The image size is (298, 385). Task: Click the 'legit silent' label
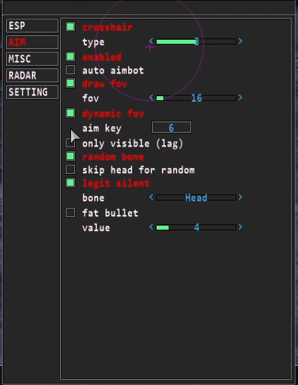pos(115,183)
